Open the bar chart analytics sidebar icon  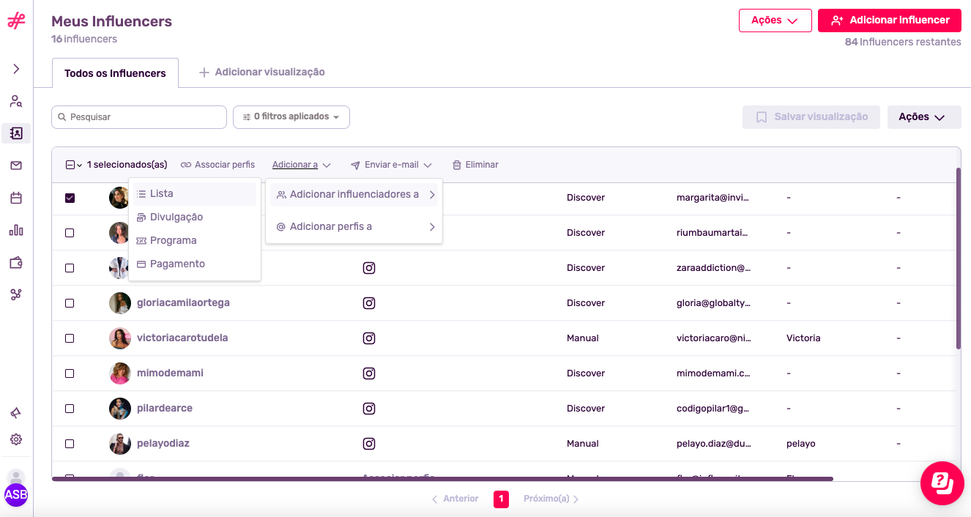tap(16, 230)
